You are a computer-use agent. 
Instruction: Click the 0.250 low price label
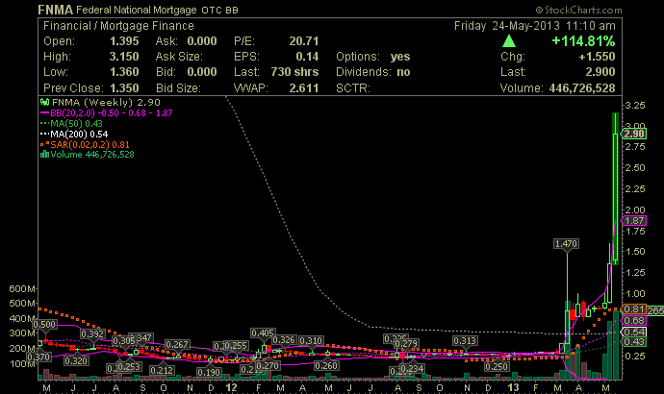tap(497, 366)
